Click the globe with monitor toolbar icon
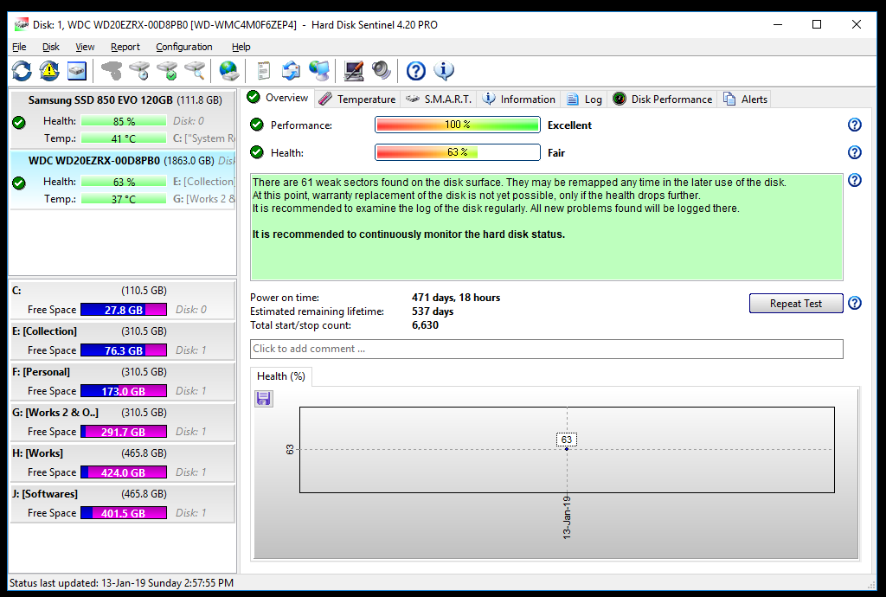 (319, 71)
